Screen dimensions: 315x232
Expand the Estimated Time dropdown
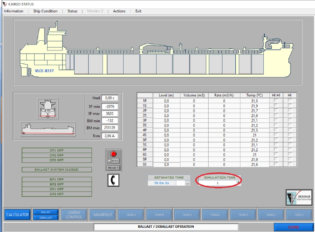pyautogui.click(x=187, y=183)
